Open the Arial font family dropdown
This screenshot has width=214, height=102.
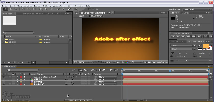(x=183, y=45)
